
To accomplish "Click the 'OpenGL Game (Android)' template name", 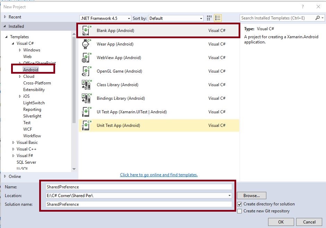I will click(x=119, y=71).
